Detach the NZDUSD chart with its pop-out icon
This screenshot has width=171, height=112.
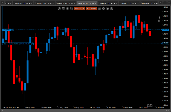[x=30, y=3]
